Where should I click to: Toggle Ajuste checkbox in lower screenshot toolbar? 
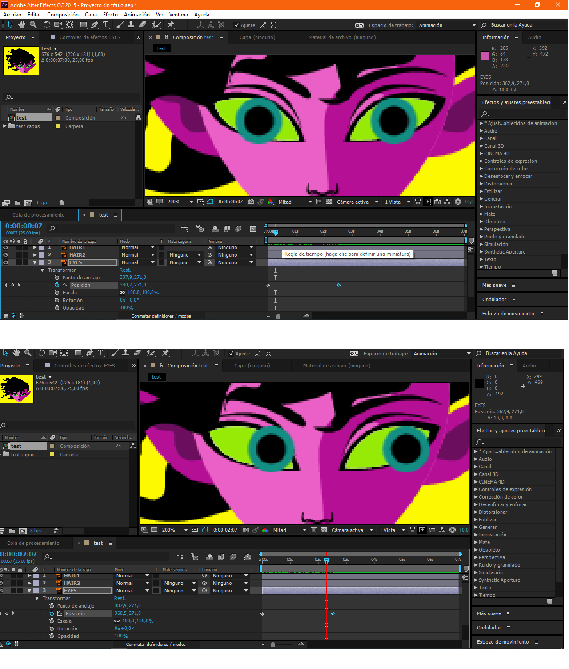tap(231, 354)
